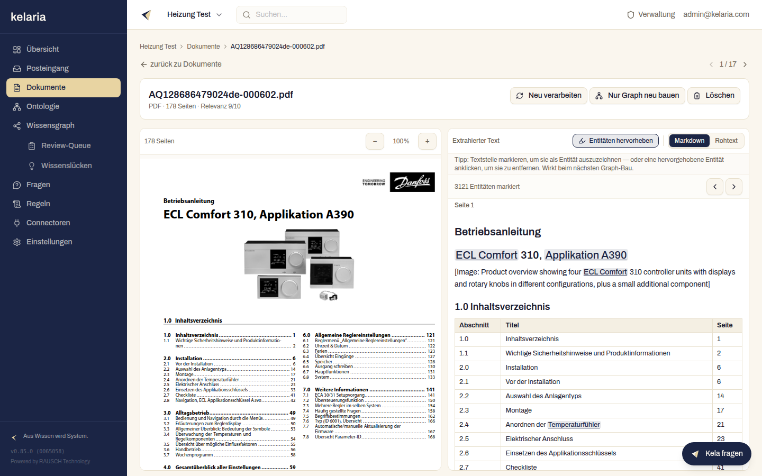Click the Danfoss logo in PDF preview

(x=412, y=182)
